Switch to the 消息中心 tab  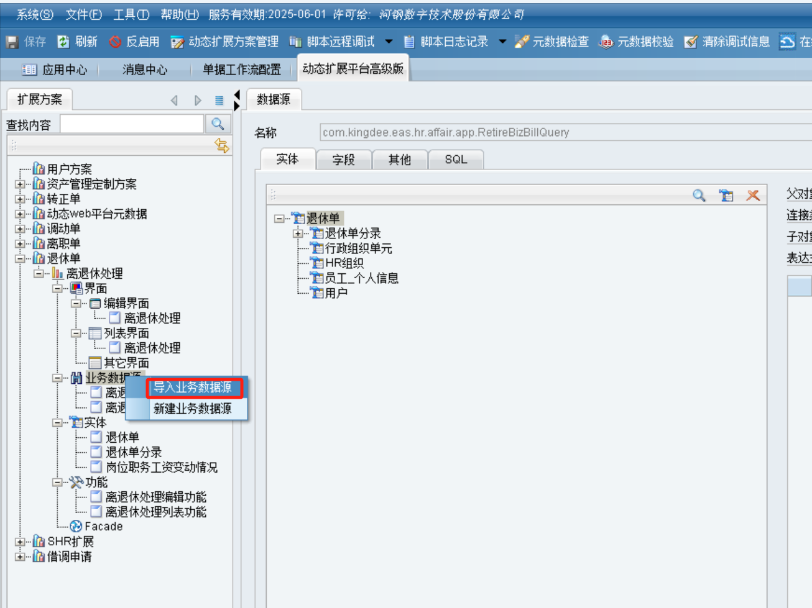point(145,70)
